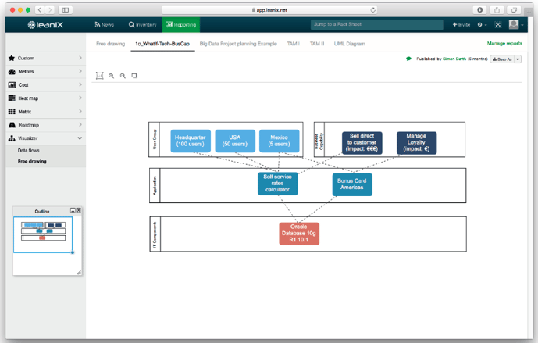Expand the Heat map section
Image resolution: width=538 pixels, height=343 pixels.
(x=45, y=98)
